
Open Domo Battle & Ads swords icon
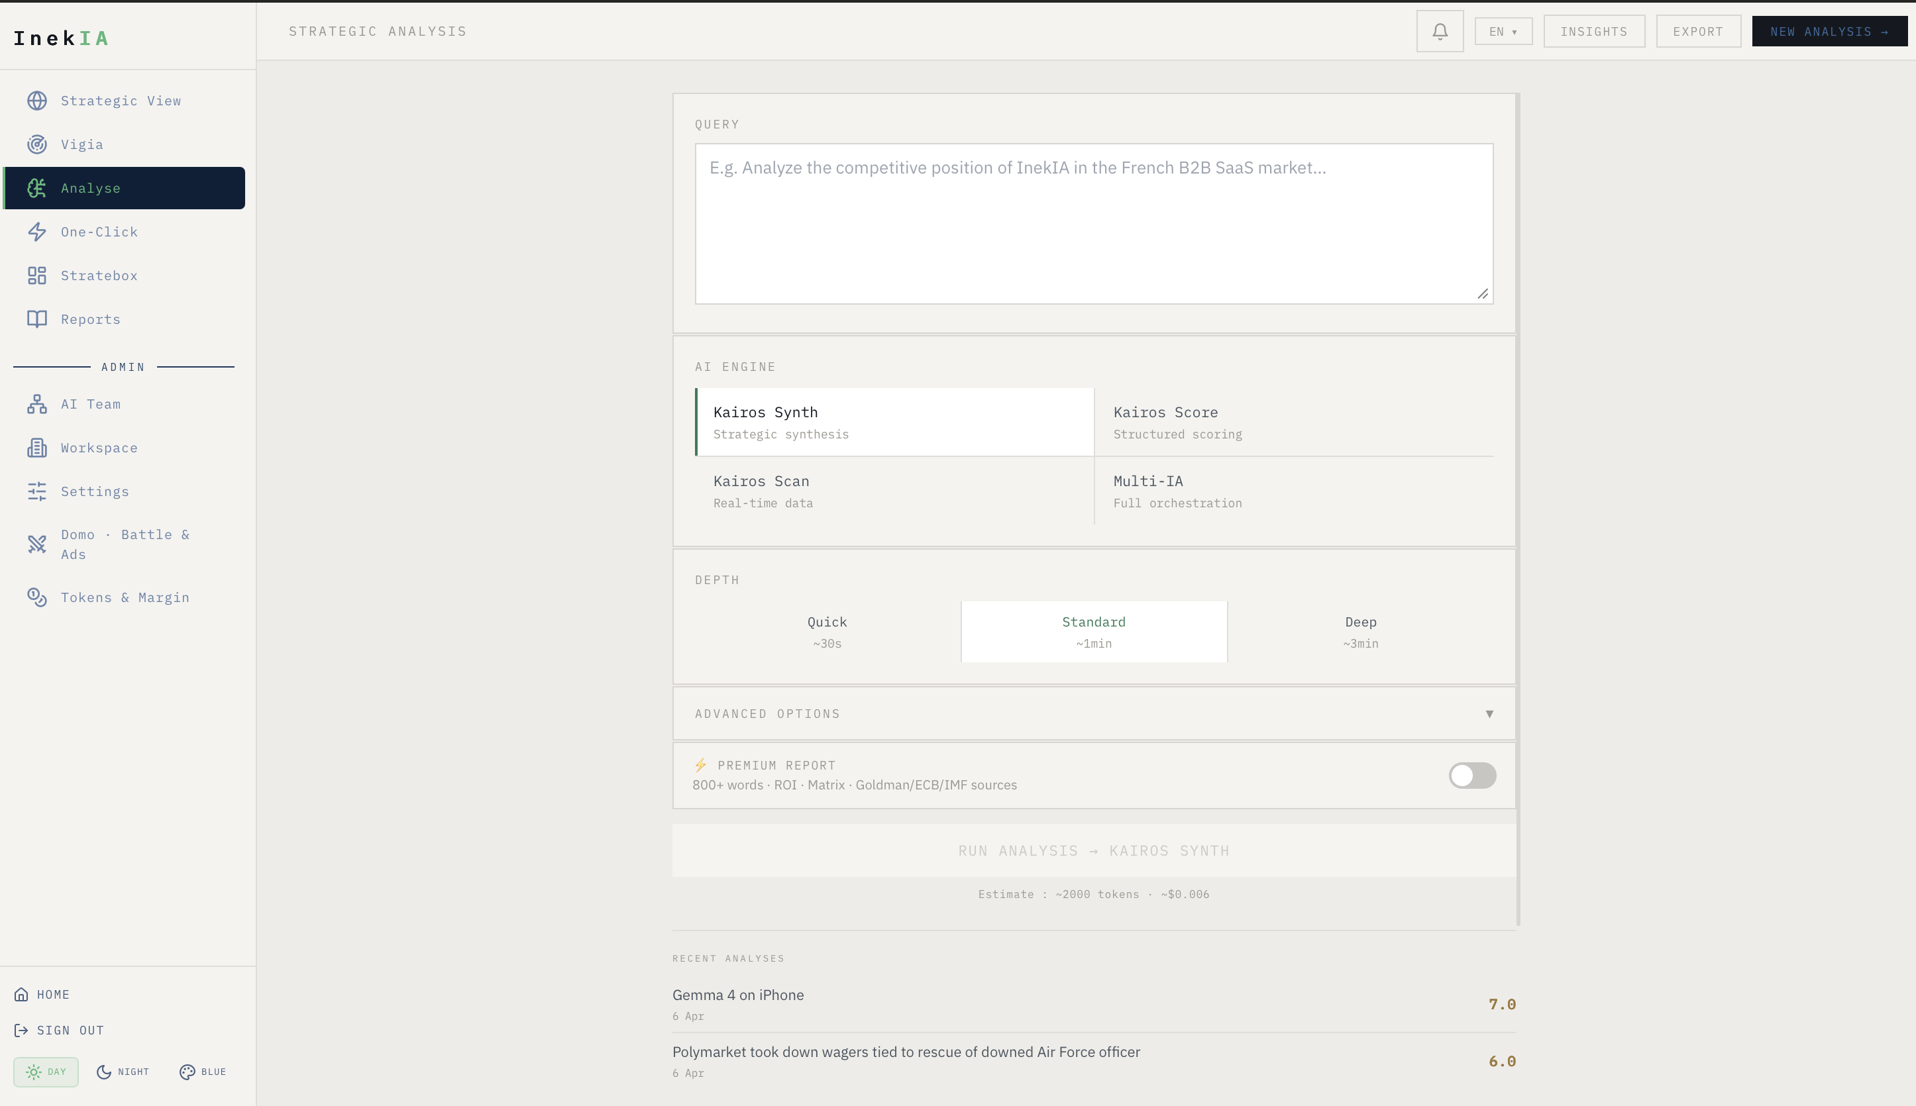pyautogui.click(x=36, y=544)
